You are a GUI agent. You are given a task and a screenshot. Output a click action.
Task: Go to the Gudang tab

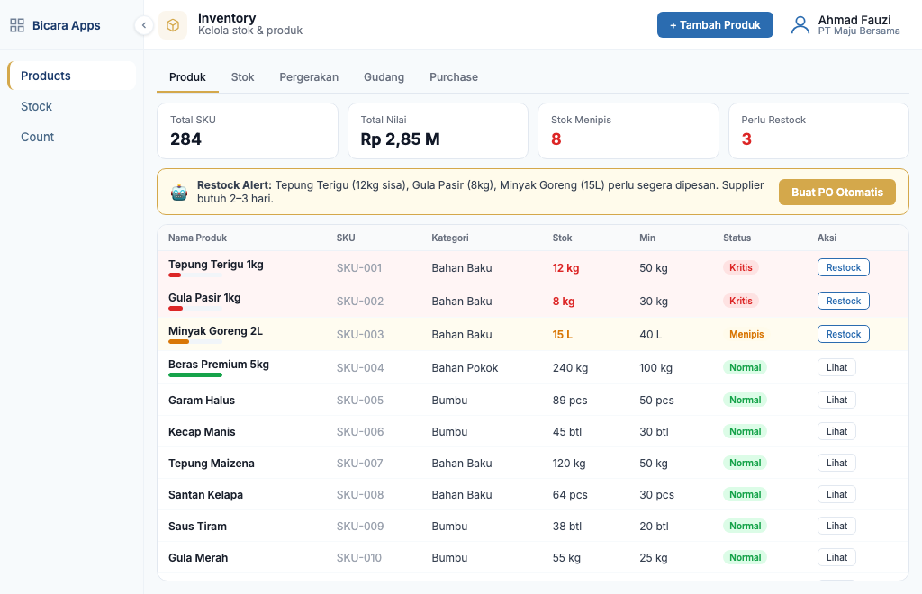coord(384,77)
